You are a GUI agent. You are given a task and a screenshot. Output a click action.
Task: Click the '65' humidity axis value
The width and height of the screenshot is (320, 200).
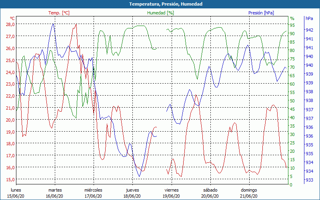(x=292, y=76)
